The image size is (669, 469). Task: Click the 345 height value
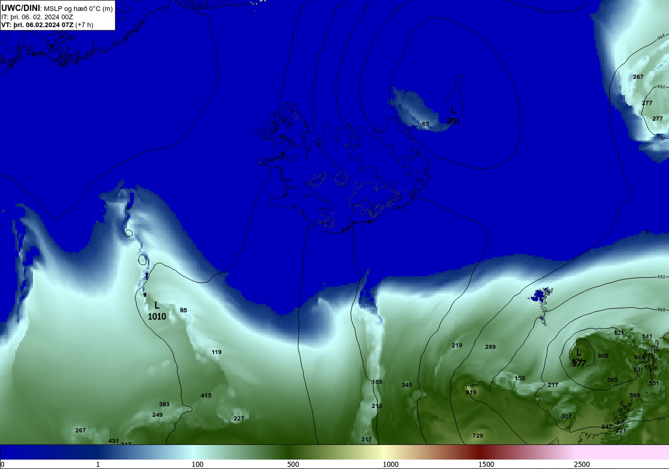[x=407, y=385]
